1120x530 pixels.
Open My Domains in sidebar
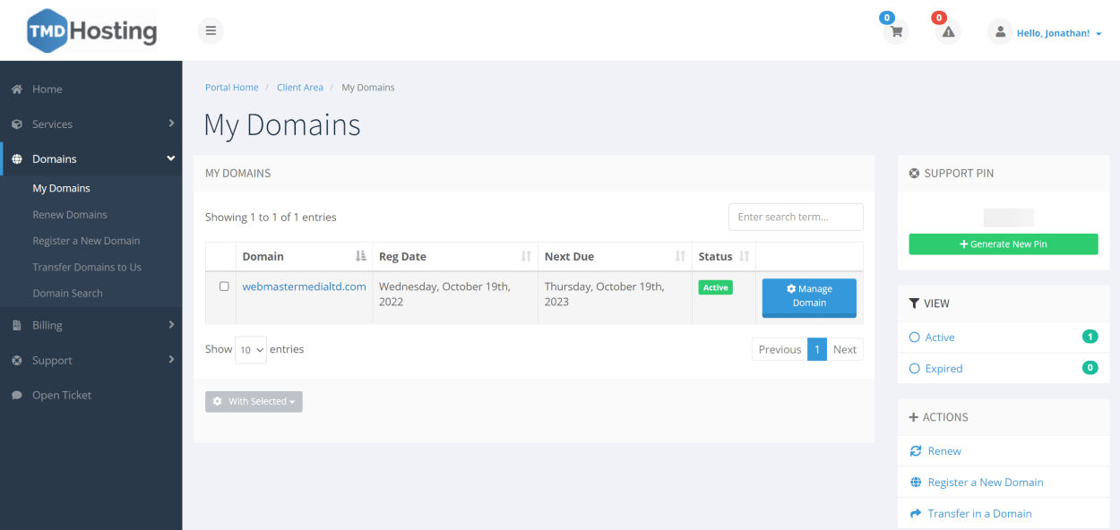[x=61, y=189]
